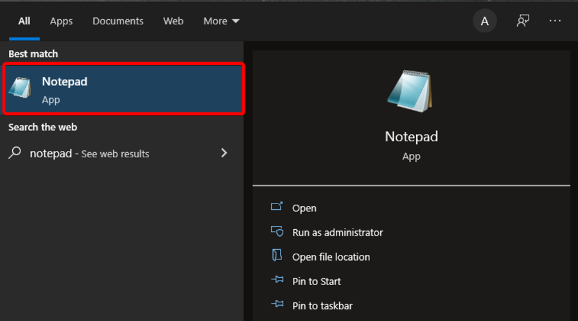Select Run as administrator option
The height and width of the screenshot is (321, 578).
pos(337,232)
